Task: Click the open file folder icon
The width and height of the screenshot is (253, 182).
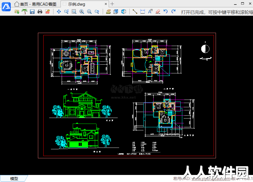Action: pos(17,12)
